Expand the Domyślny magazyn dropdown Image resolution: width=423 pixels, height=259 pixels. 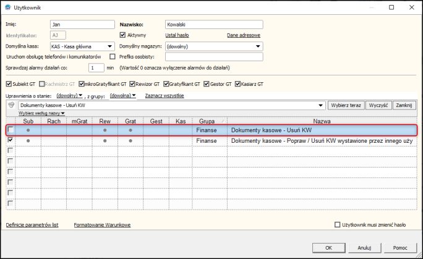pyautogui.click(x=258, y=46)
